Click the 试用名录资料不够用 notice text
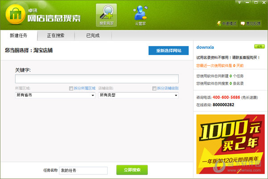This screenshot has width=268, height=179. [228, 58]
